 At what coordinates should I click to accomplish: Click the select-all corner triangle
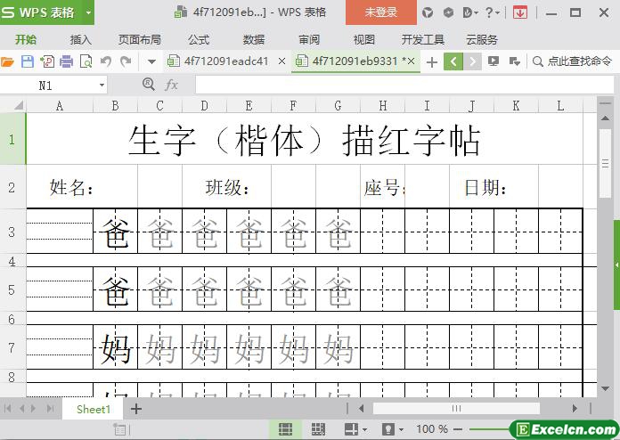[x=18, y=106]
